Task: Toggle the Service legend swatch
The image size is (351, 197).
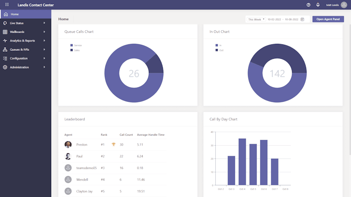Action: (x=72, y=45)
